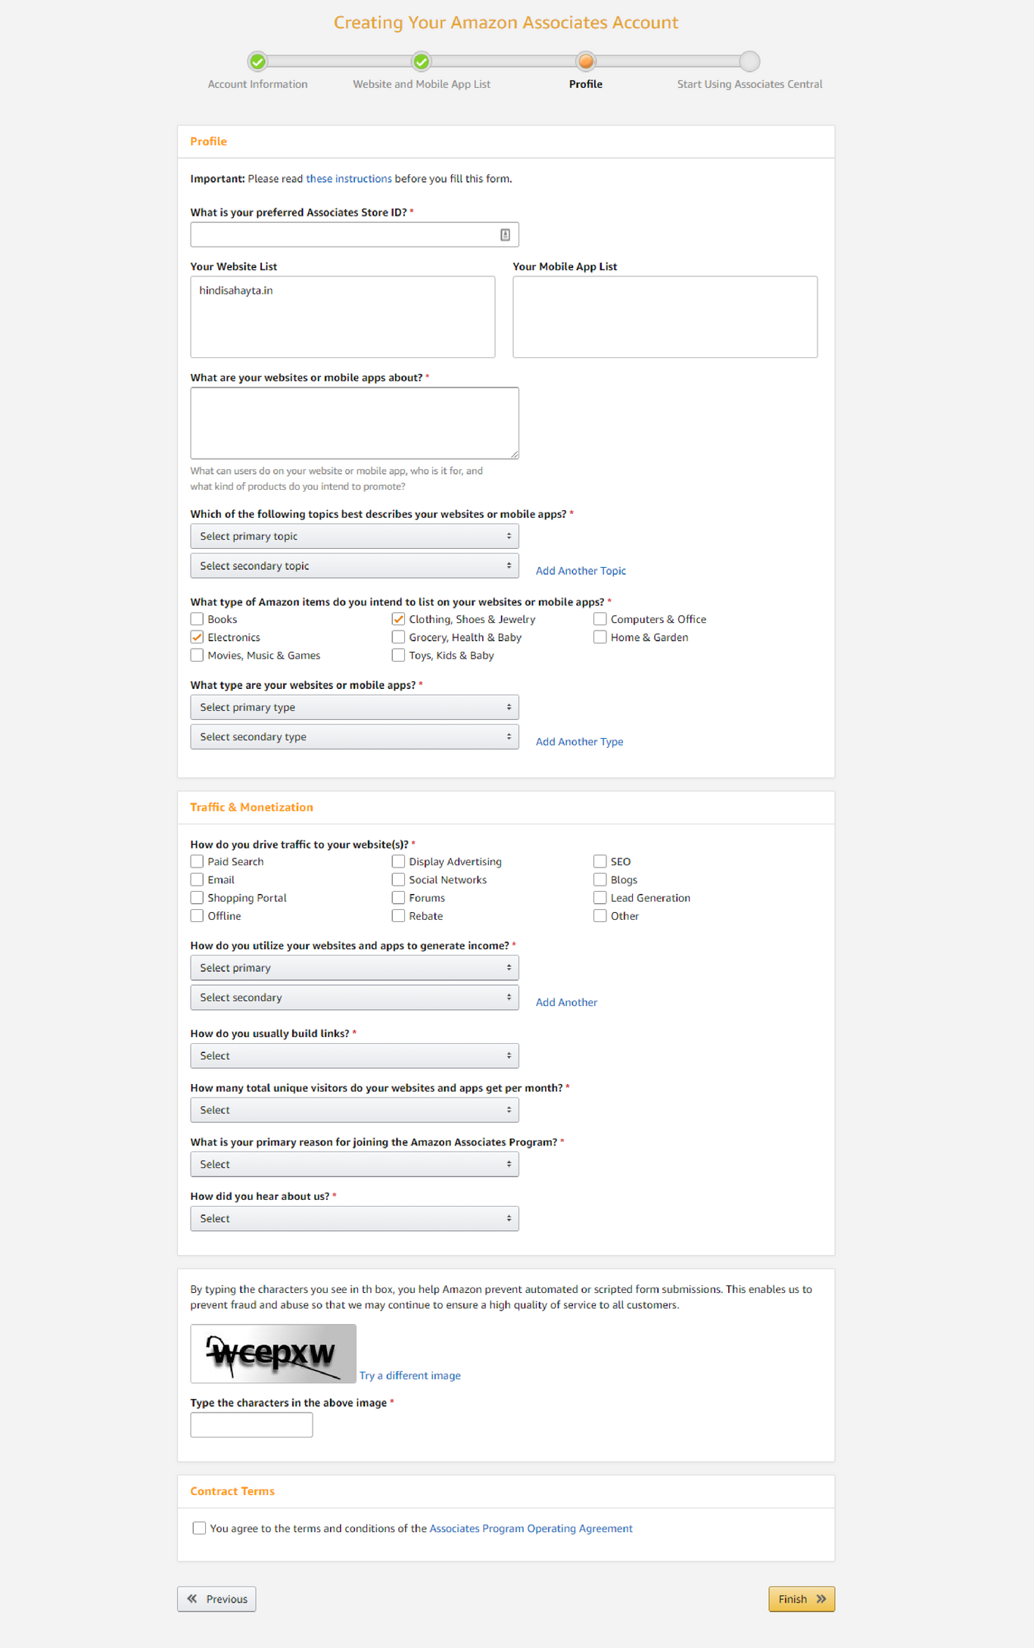Check the Other traffic checkbox
Image resolution: width=1034 pixels, height=1648 pixels.
tap(600, 916)
